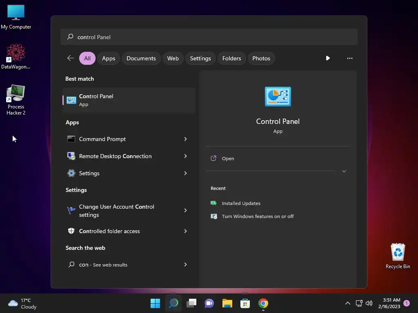The height and width of the screenshot is (313, 418).
Task: Expand Remote Desktop Connection arrow
Action: [185, 156]
